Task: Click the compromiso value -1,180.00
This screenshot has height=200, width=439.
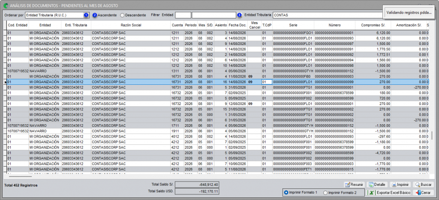Action: coord(373,142)
